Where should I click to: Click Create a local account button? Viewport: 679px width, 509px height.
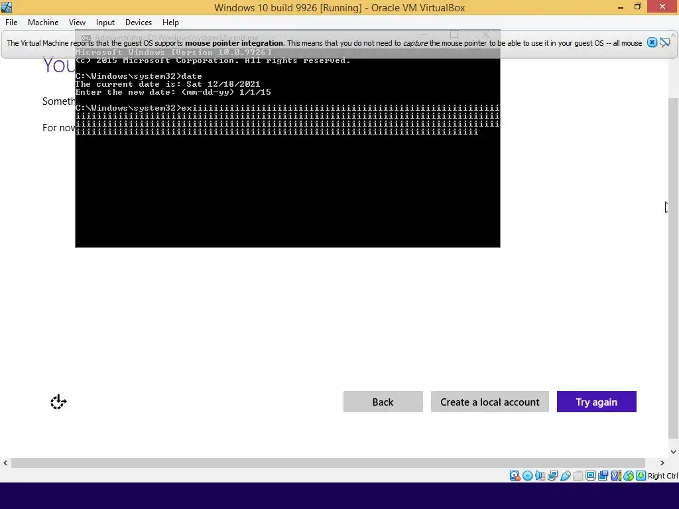490,402
